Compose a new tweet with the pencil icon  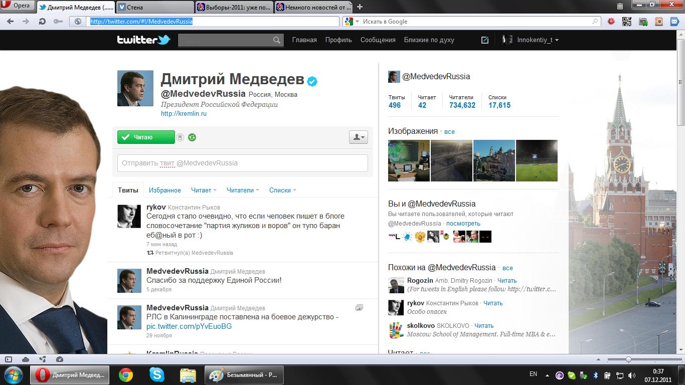[x=485, y=40]
